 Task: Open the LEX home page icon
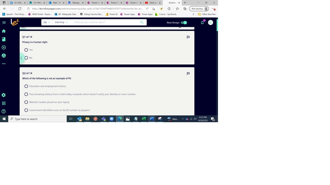4,31
